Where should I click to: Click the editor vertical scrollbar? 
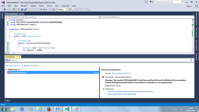[x=193, y=36]
